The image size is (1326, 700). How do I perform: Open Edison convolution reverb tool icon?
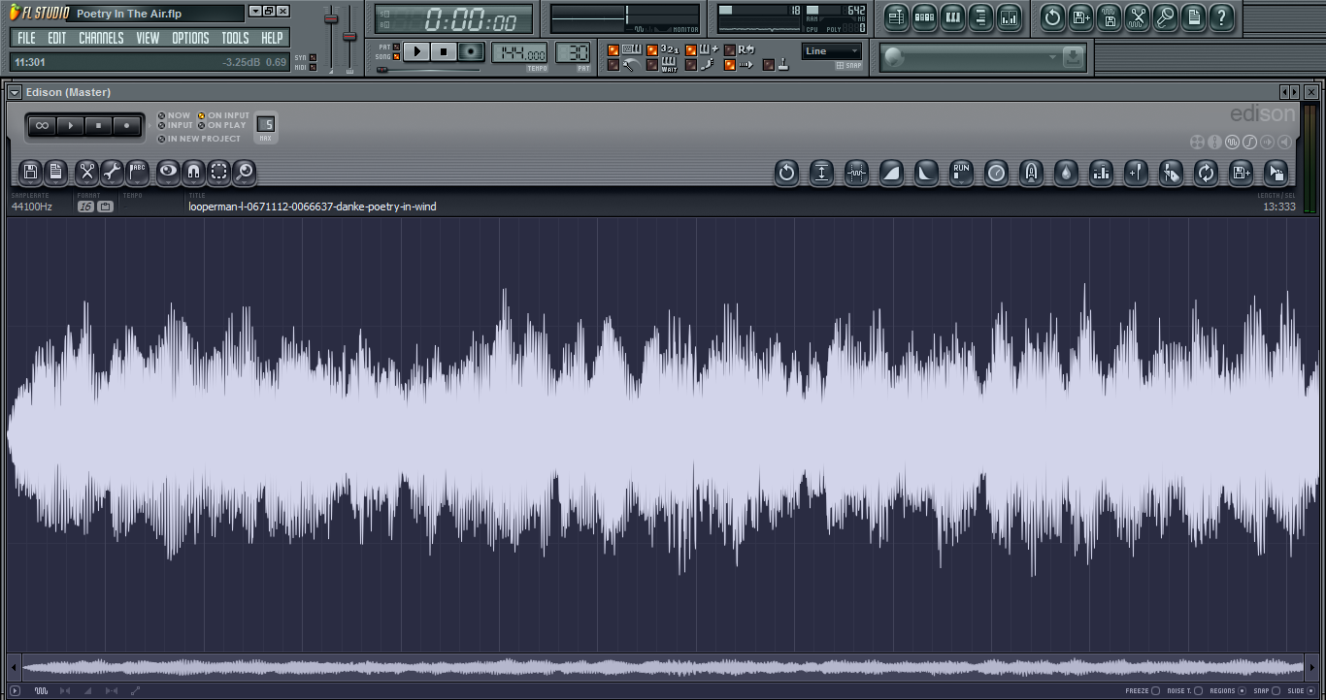(1031, 174)
